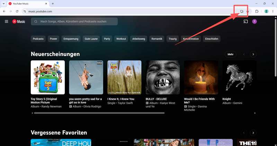Reload the page
Screen dimensions: 277x146
point(17,11)
